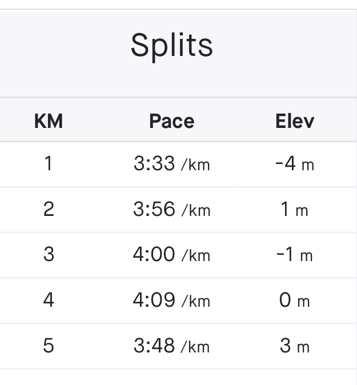
Task: Select the Elev column header
Action: [x=295, y=121]
